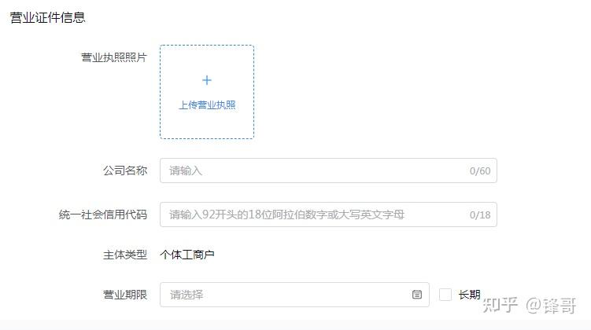Click the 知乎 watermark logo
The width and height of the screenshot is (591, 330).
(x=499, y=305)
